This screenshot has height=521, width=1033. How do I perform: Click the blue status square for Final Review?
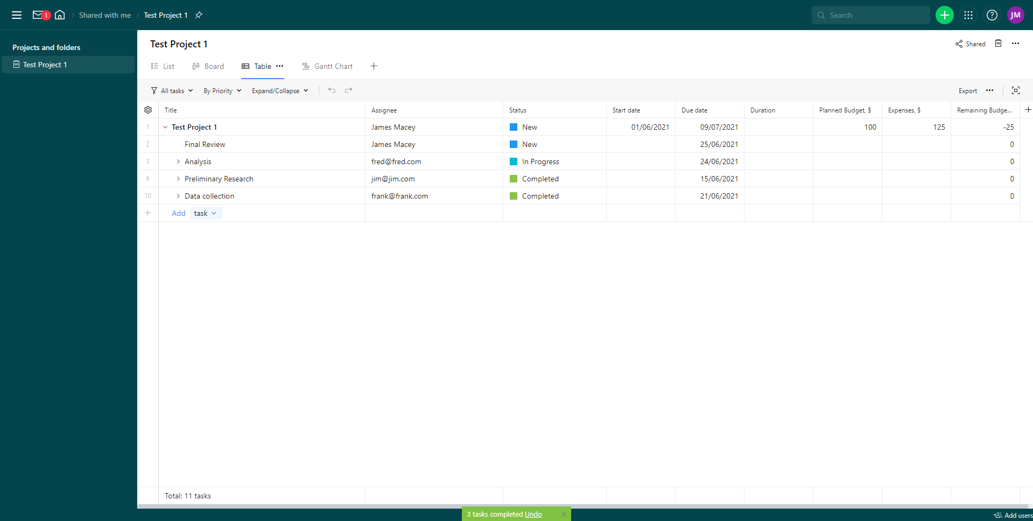click(513, 144)
